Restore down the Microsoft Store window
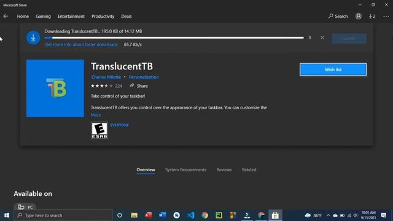393x221 pixels. (373, 5)
